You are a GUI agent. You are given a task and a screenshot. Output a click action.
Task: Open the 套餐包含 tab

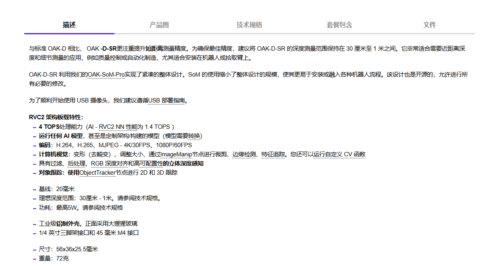tap(339, 25)
